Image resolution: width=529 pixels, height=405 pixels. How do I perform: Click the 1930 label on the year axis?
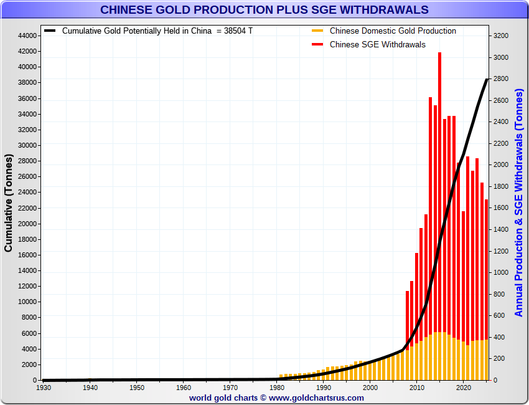tap(43, 388)
